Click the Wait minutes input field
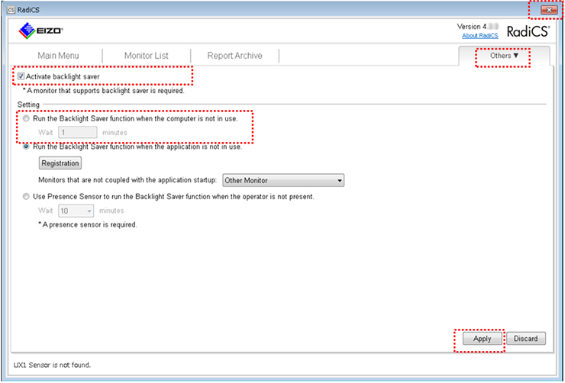 coord(78,133)
